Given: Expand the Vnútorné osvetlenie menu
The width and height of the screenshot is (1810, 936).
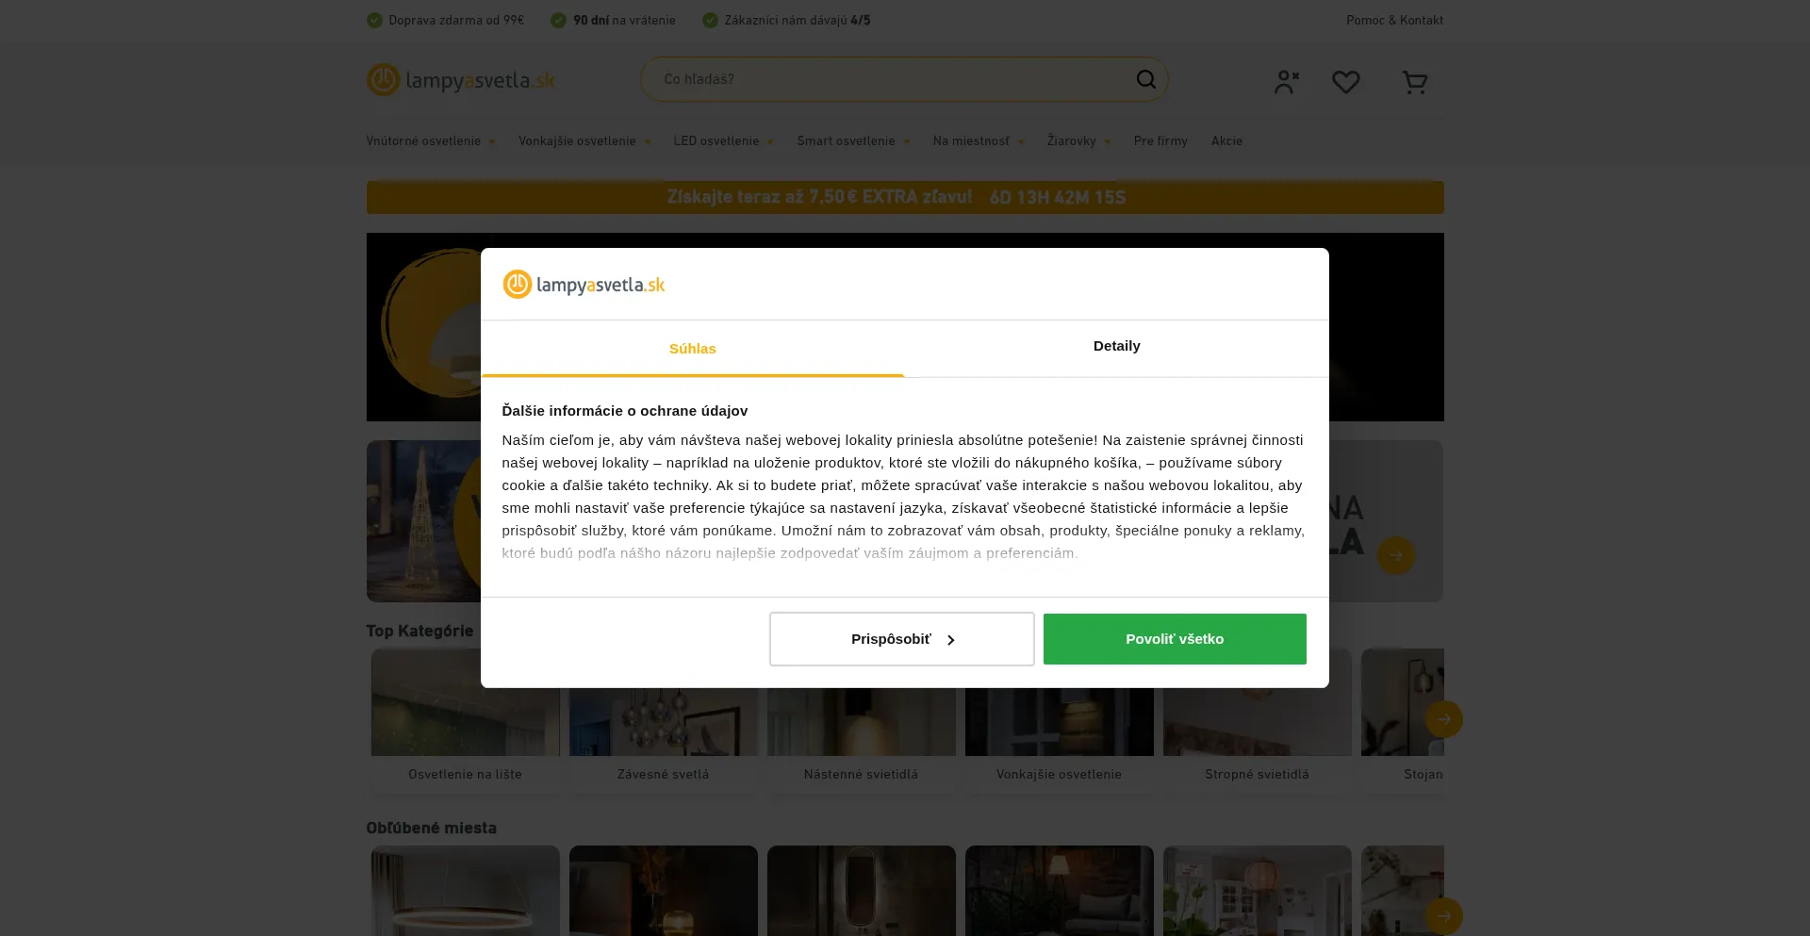Looking at the screenshot, I should pyautogui.click(x=430, y=141).
